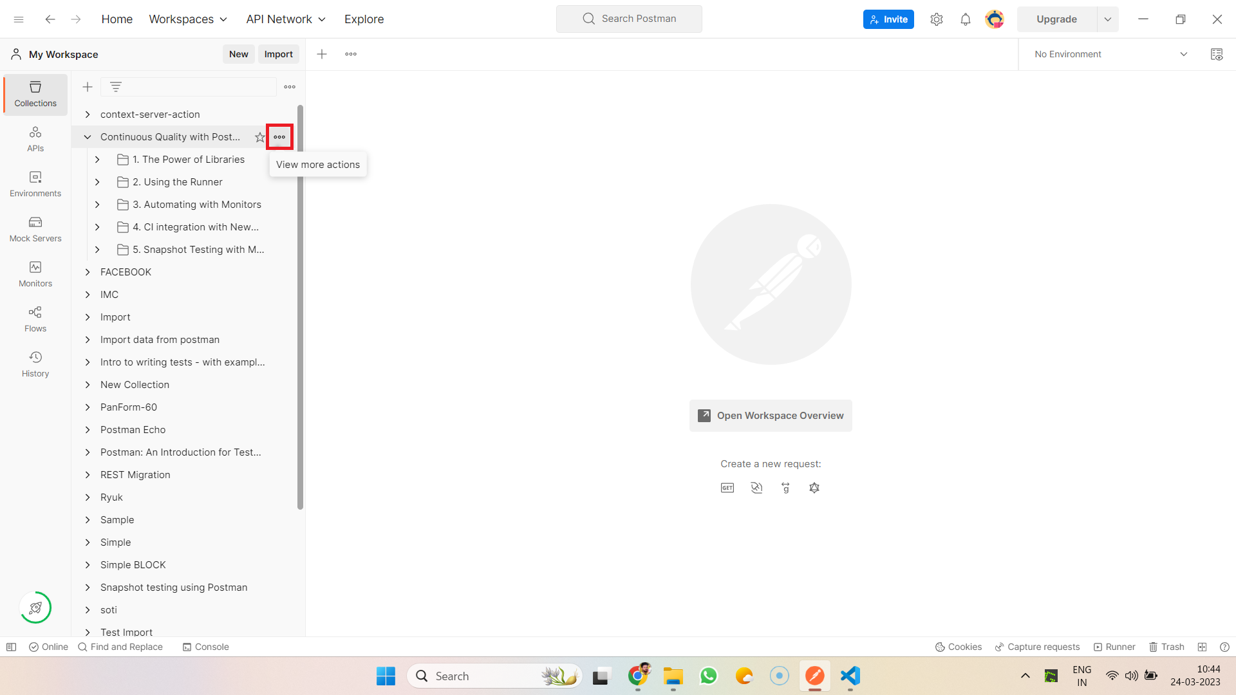Expand folder 1. The Power of Libraries
This screenshot has width=1236, height=695.
click(97, 160)
